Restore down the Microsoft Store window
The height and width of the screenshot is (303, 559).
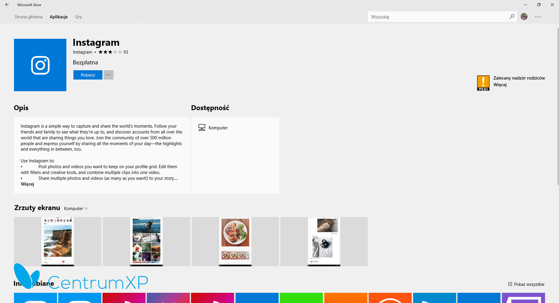539,5
